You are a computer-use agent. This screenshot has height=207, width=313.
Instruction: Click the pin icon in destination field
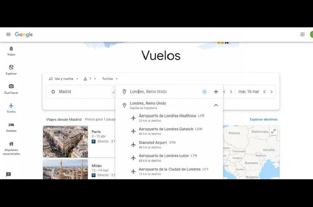click(x=124, y=92)
